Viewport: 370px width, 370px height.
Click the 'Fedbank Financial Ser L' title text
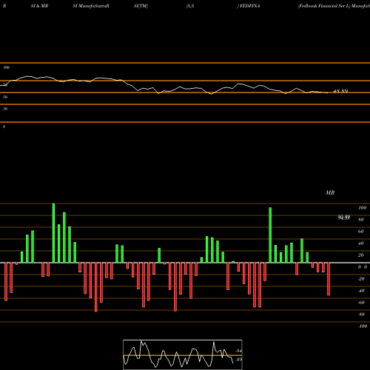click(x=324, y=6)
